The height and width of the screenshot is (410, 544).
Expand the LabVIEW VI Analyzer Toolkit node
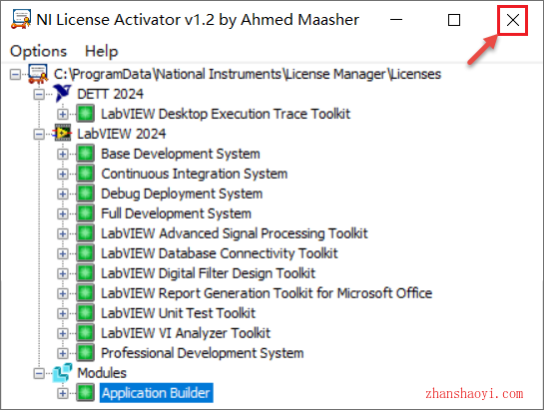63,333
